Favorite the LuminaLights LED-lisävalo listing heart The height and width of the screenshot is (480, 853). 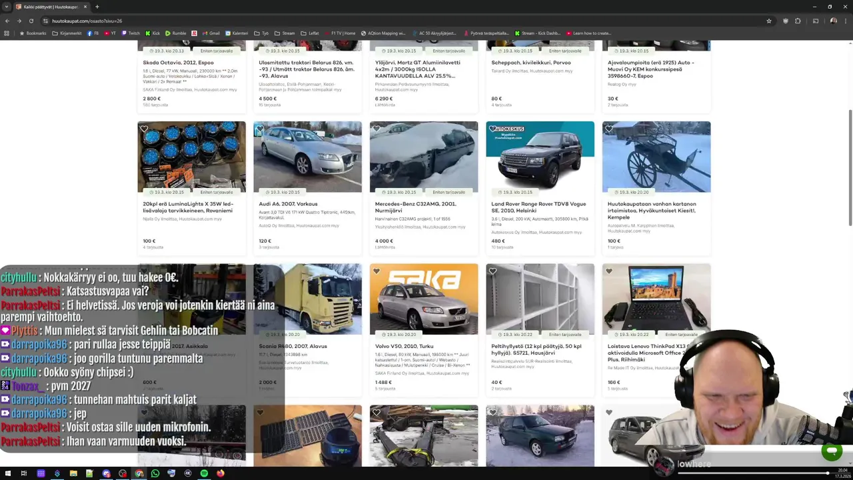pyautogui.click(x=144, y=129)
